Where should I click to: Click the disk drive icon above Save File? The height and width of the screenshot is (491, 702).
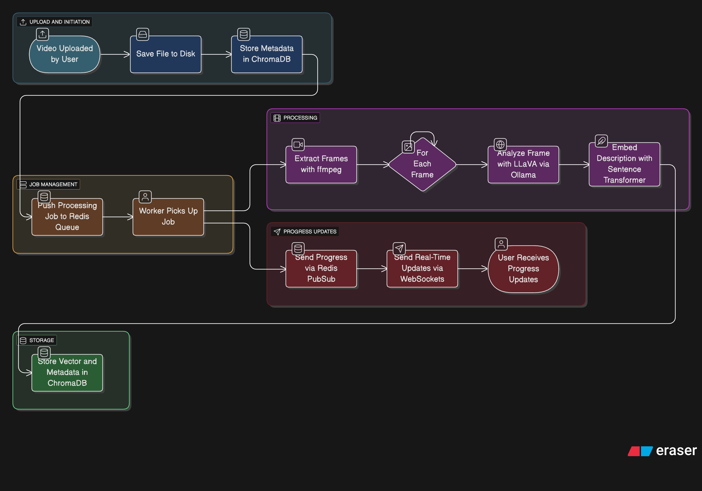point(142,34)
